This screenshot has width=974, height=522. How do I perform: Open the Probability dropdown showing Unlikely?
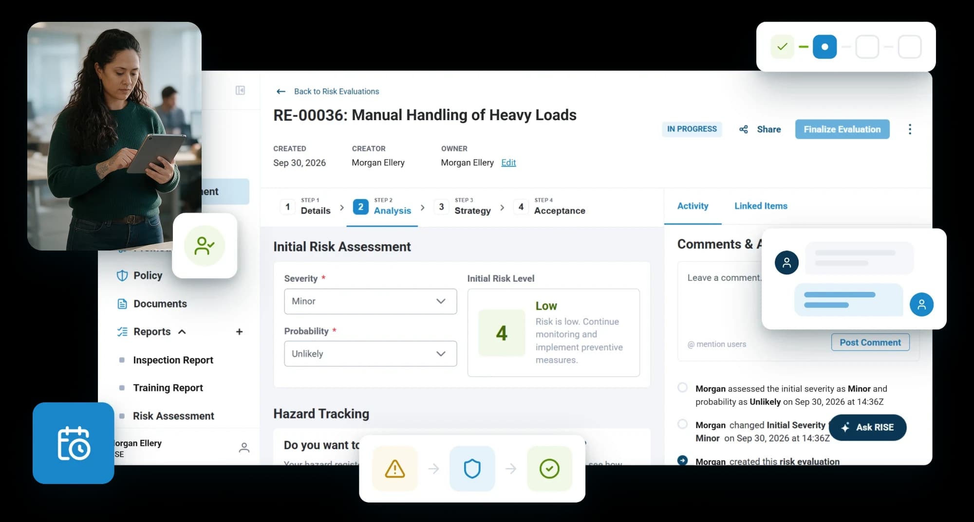tap(371, 354)
